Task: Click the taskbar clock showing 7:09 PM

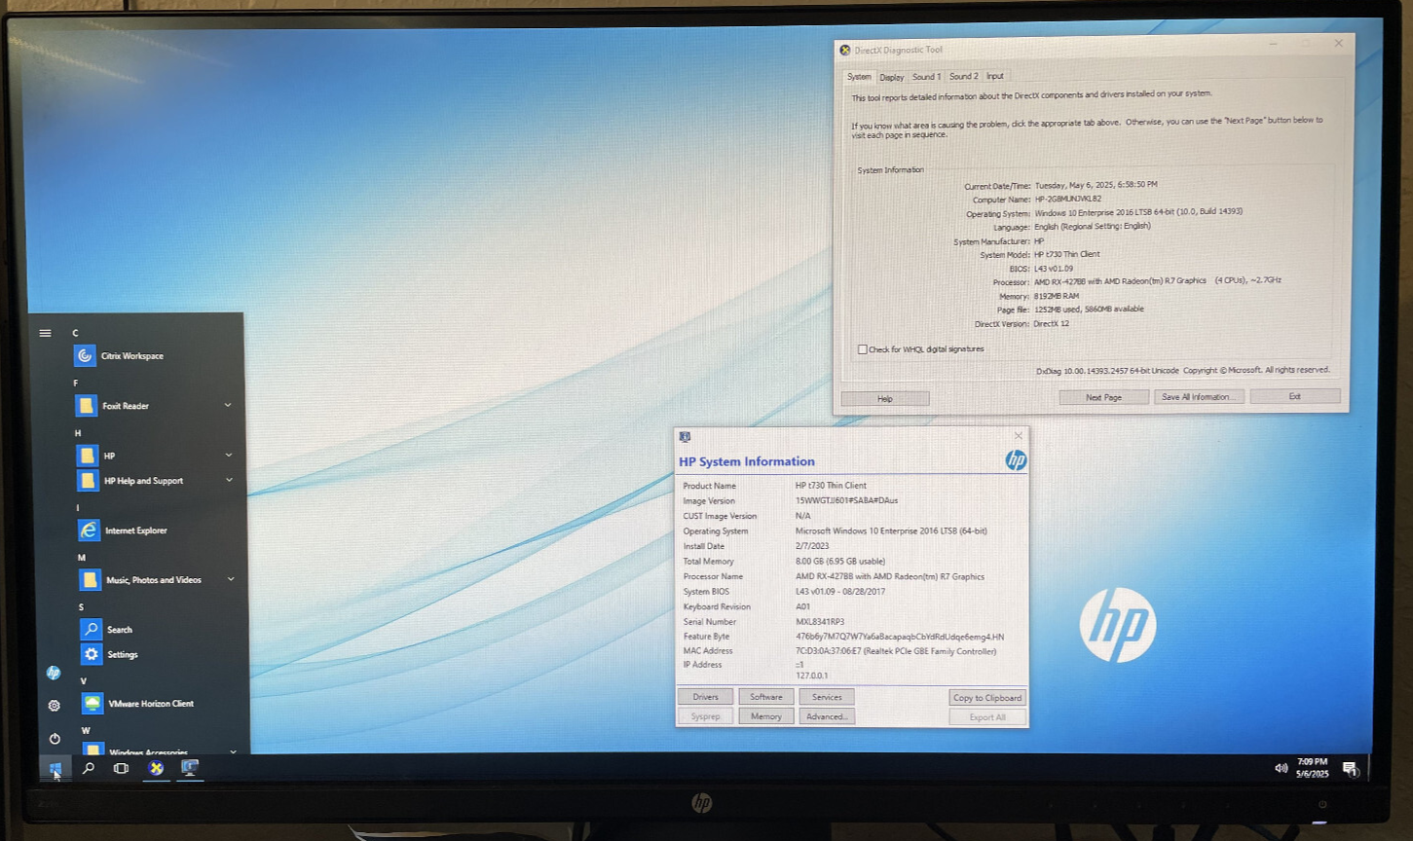Action: 1312,768
